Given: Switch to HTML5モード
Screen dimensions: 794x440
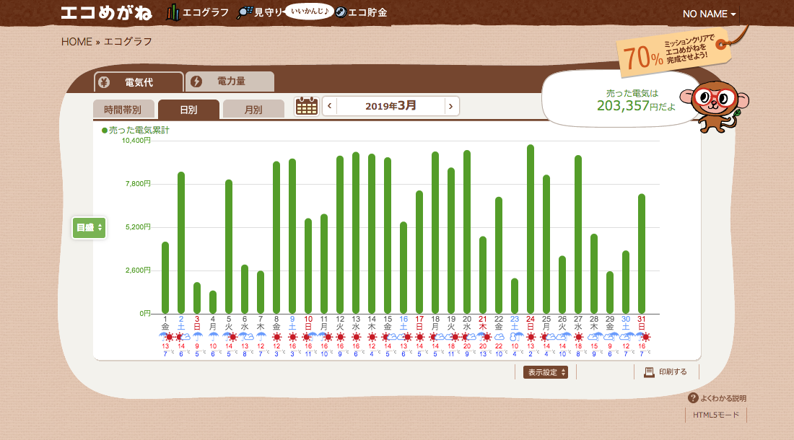Looking at the screenshot, I should pyautogui.click(x=716, y=415).
